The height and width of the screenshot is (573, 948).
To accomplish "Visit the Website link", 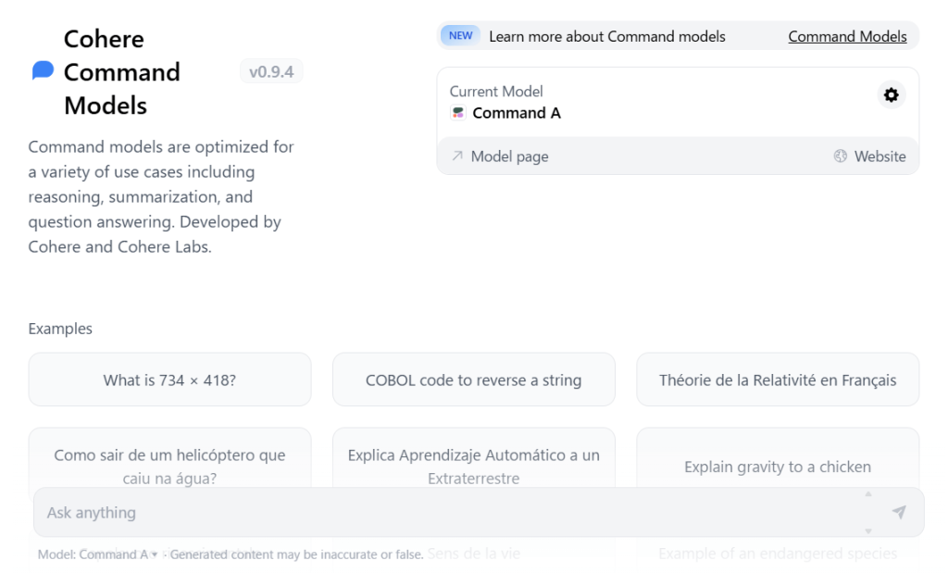I will click(x=879, y=156).
